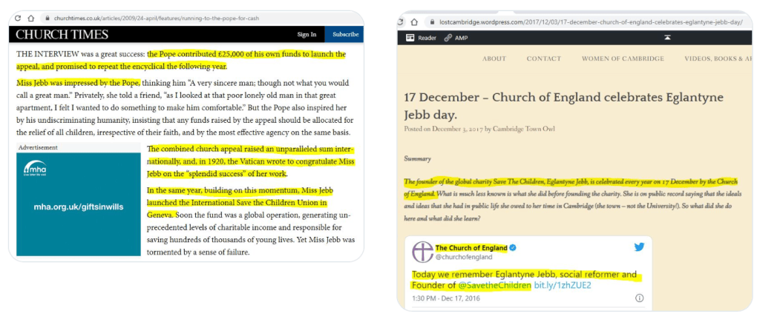Click the tweet info icon

pyautogui.click(x=639, y=298)
